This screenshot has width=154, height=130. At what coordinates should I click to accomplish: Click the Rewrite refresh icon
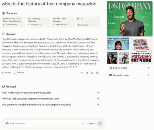click(x=15, y=73)
